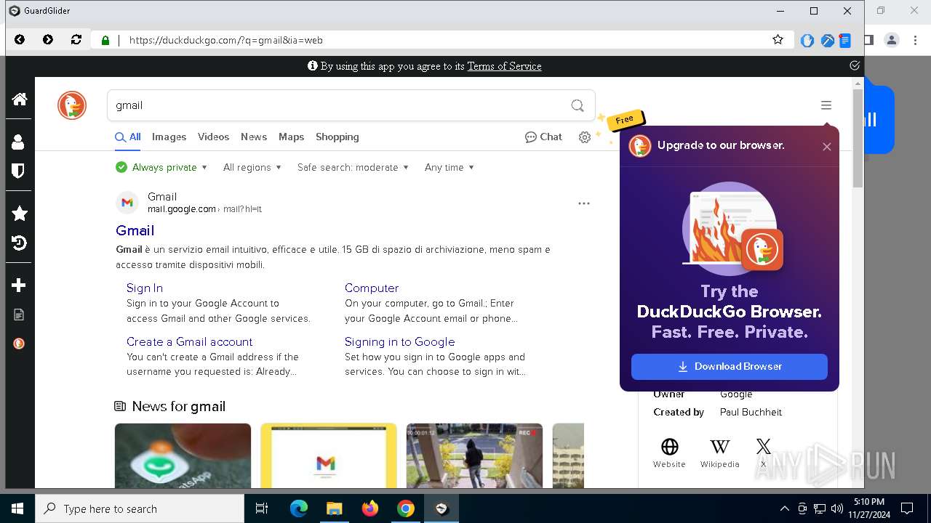The width and height of the screenshot is (931, 523).
Task: Switch to Images tab
Action: pyautogui.click(x=169, y=137)
